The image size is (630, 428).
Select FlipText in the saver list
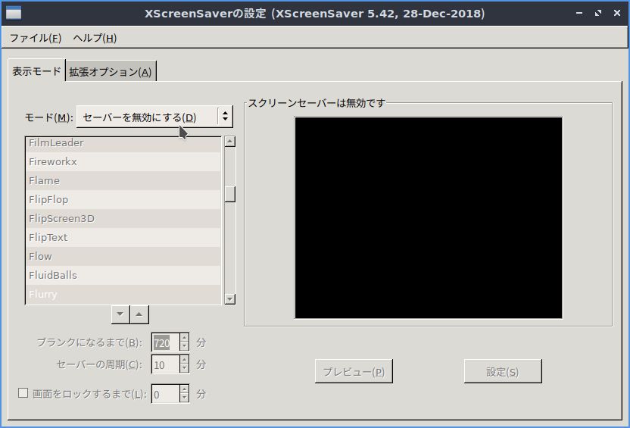(123, 237)
